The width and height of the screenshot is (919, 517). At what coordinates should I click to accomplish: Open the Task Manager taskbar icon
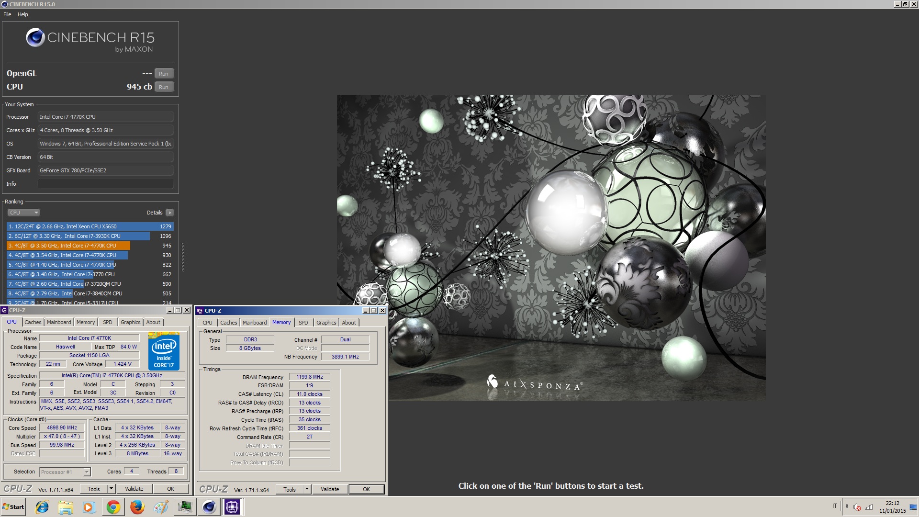point(185,507)
